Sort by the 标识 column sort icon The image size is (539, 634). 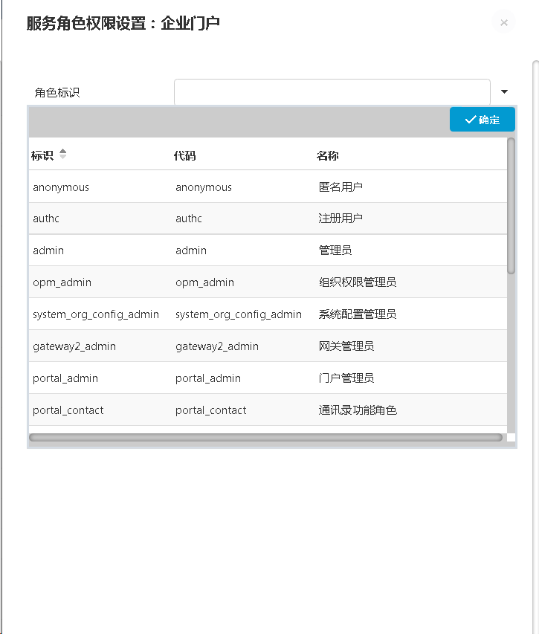point(62,154)
